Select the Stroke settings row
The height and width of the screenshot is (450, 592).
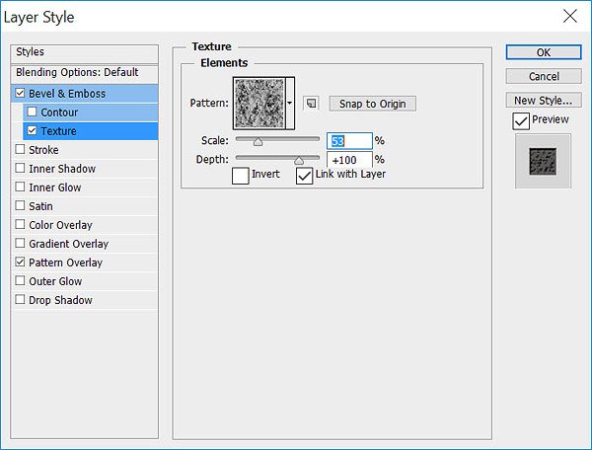tap(85, 149)
